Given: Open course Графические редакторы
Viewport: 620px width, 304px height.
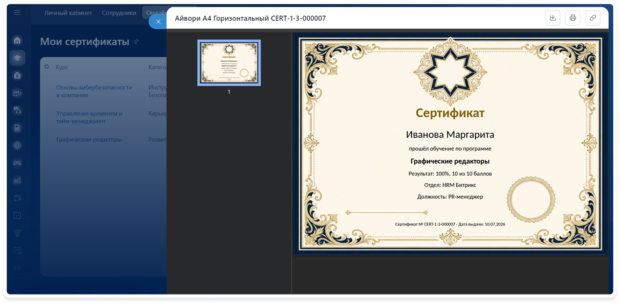Looking at the screenshot, I should (89, 140).
